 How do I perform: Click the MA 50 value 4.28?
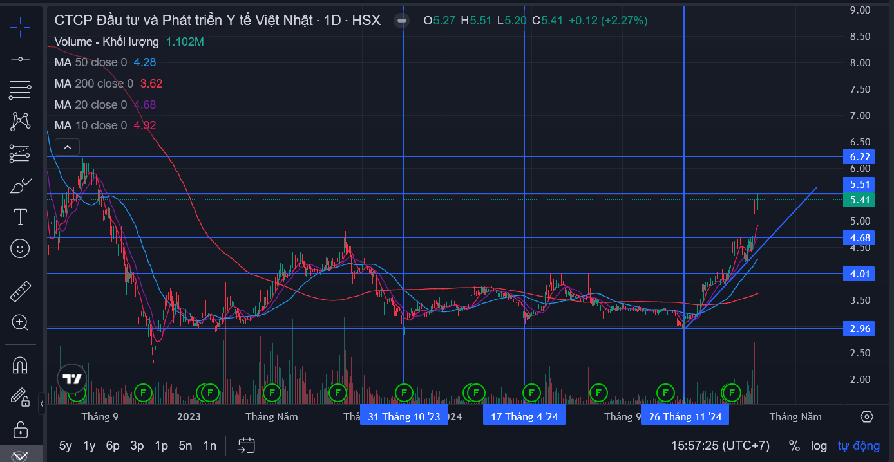pyautogui.click(x=145, y=62)
